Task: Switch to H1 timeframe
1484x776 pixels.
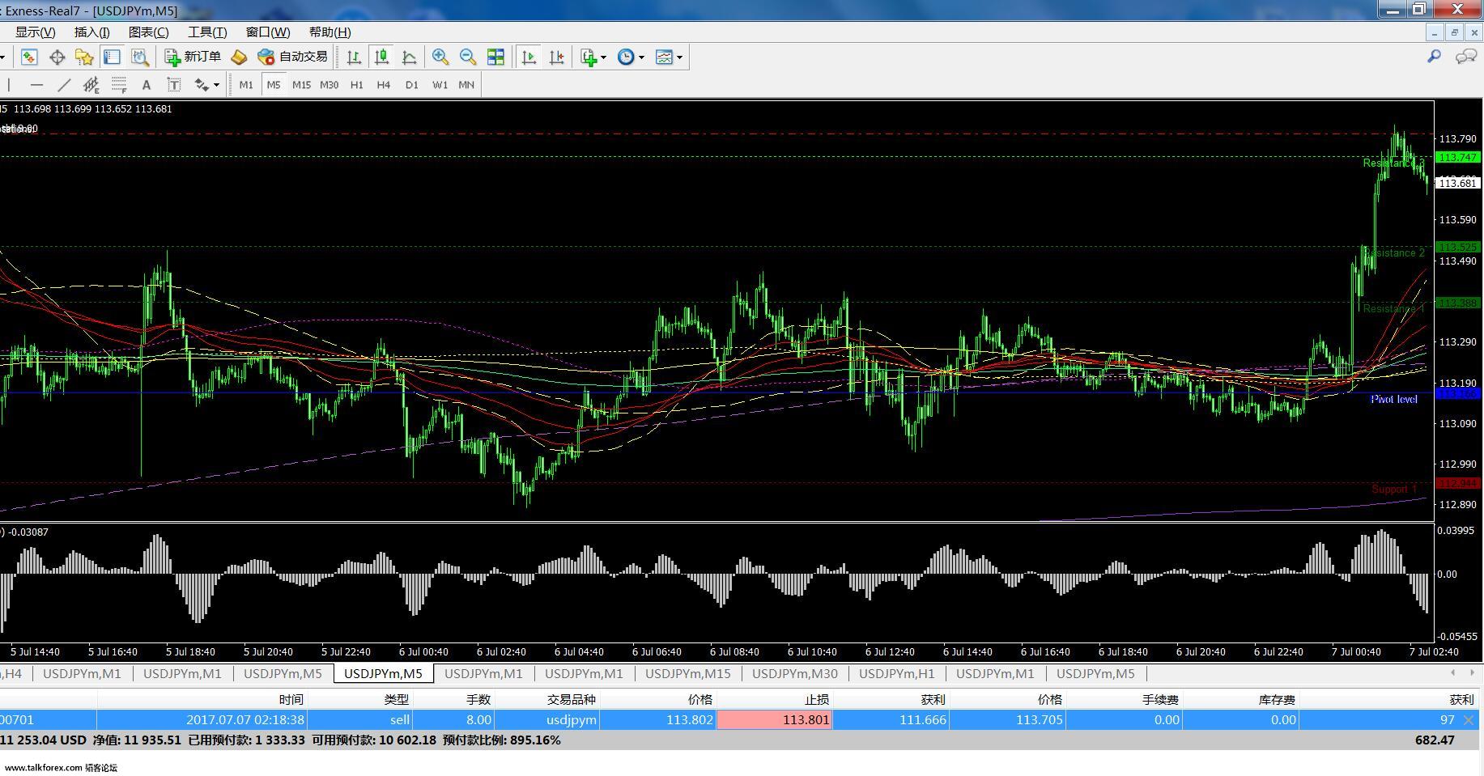Action: pos(356,84)
